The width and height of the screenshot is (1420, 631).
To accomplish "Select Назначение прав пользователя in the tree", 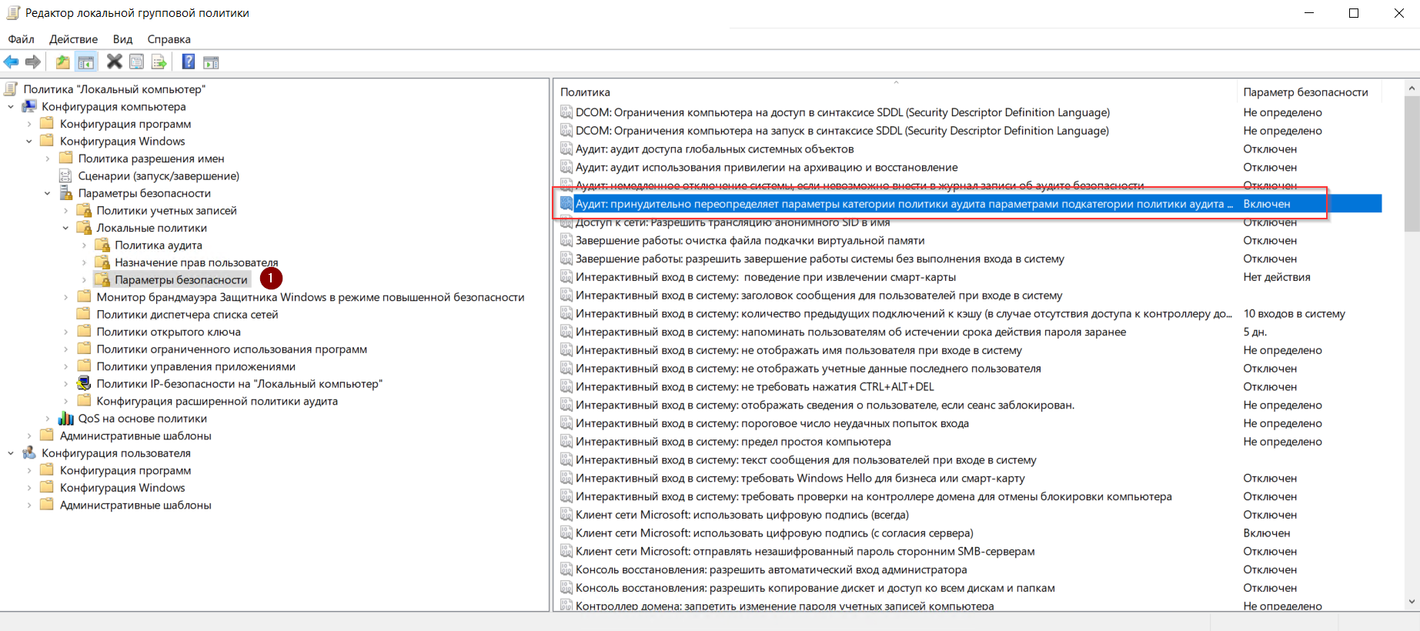I will (196, 262).
